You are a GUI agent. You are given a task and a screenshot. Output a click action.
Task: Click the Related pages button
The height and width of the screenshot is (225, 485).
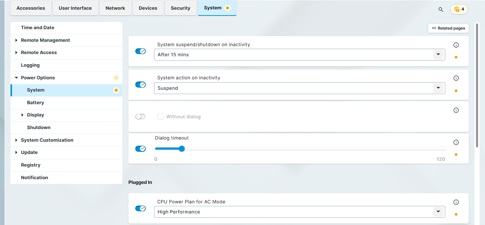[x=448, y=28]
